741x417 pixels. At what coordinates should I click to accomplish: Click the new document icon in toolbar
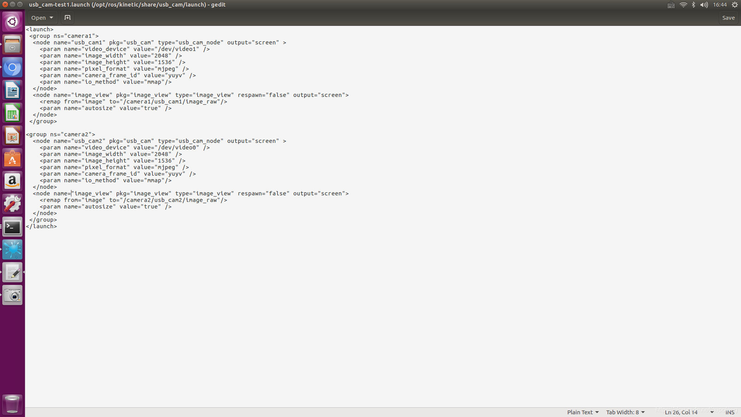pos(68,18)
